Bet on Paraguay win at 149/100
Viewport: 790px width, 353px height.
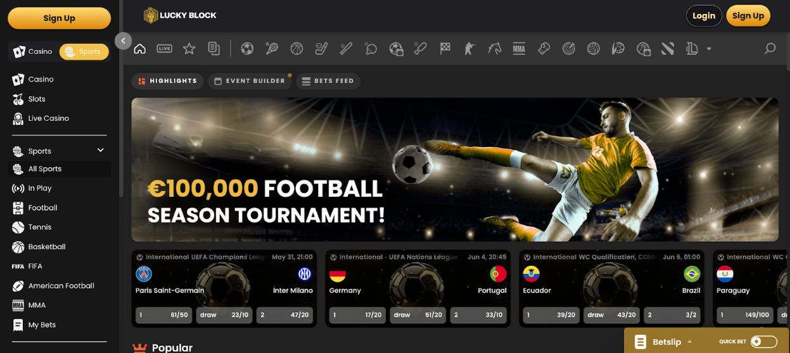tap(746, 315)
